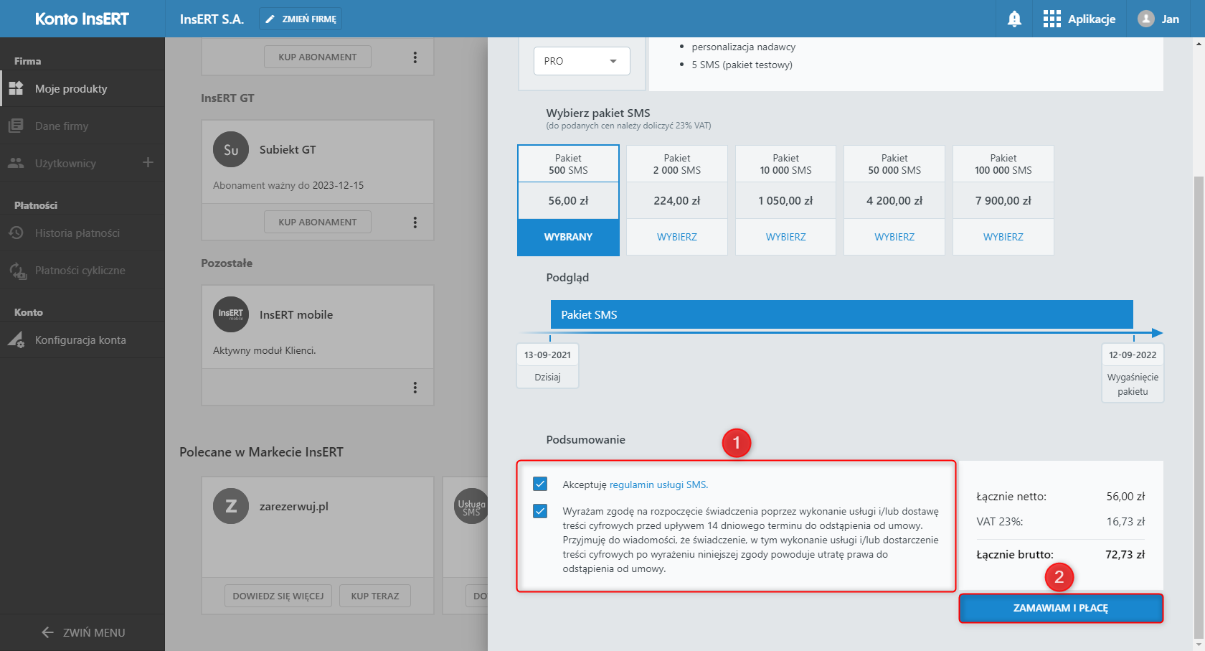Click the ZMIEŃ FIRMĘ pencil button
This screenshot has height=651, width=1205.
(301, 19)
